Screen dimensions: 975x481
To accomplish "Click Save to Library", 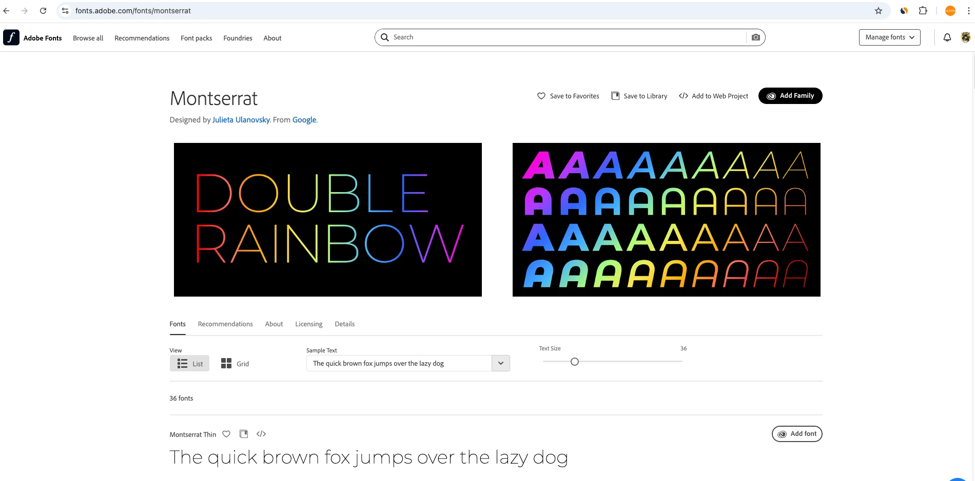I will click(639, 96).
